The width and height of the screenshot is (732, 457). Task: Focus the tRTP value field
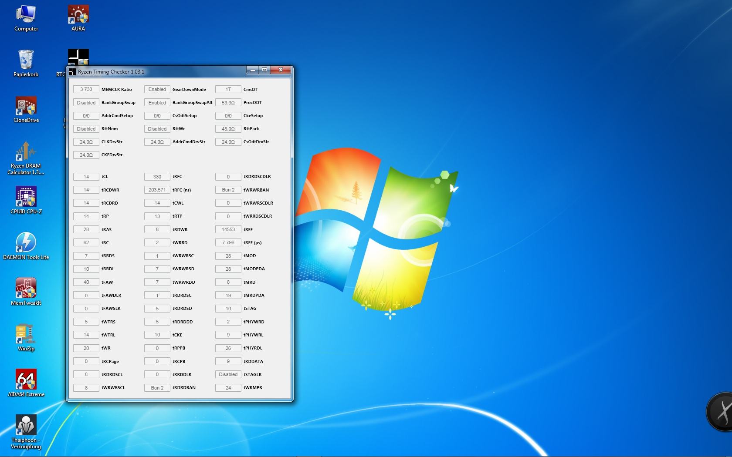coord(157,216)
